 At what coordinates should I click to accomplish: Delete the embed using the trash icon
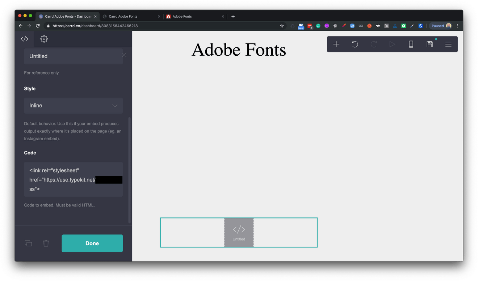coord(46,243)
